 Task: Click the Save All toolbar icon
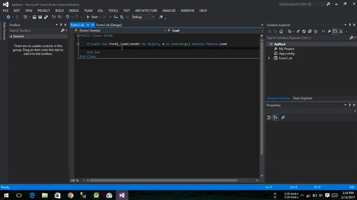pos(46,17)
